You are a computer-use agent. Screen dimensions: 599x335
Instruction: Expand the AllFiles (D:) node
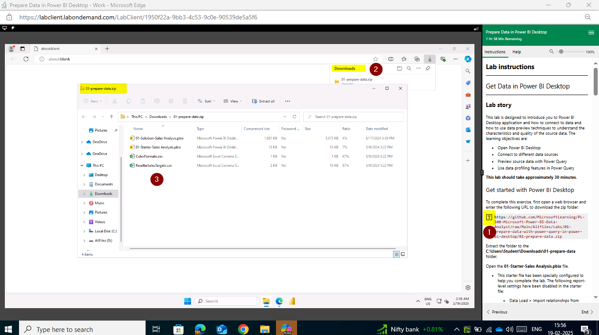tap(85, 241)
